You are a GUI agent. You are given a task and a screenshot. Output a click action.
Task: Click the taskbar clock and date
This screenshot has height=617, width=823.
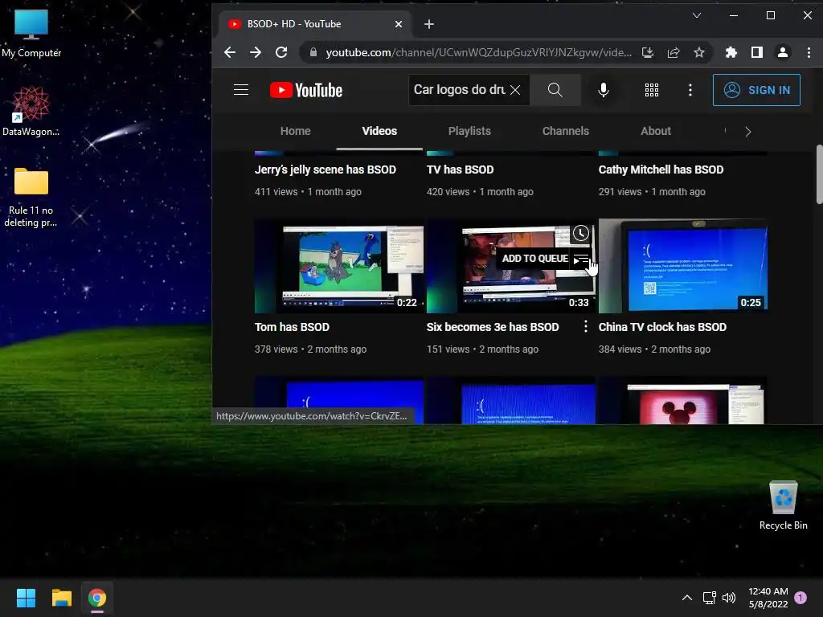click(x=768, y=598)
